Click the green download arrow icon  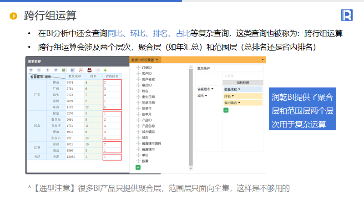tap(105, 70)
